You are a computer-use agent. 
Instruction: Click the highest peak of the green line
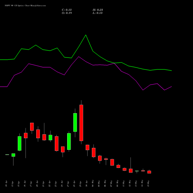[86, 35]
